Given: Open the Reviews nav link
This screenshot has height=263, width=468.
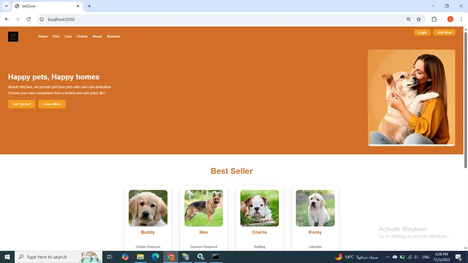Looking at the screenshot, I should (113, 36).
